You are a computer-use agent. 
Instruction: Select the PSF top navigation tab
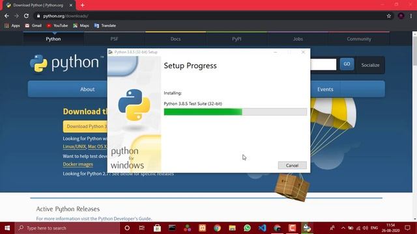(115, 39)
